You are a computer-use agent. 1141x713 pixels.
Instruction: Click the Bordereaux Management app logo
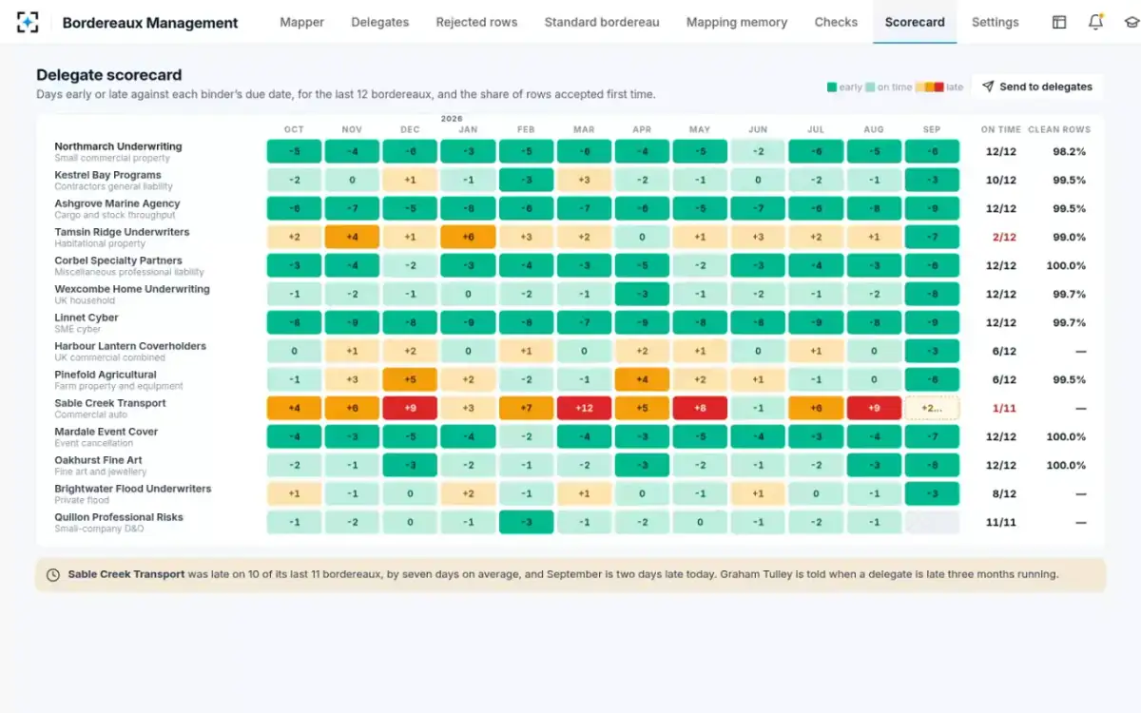pos(29,22)
